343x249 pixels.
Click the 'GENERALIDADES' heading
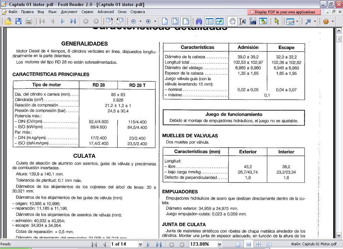coord(84,44)
